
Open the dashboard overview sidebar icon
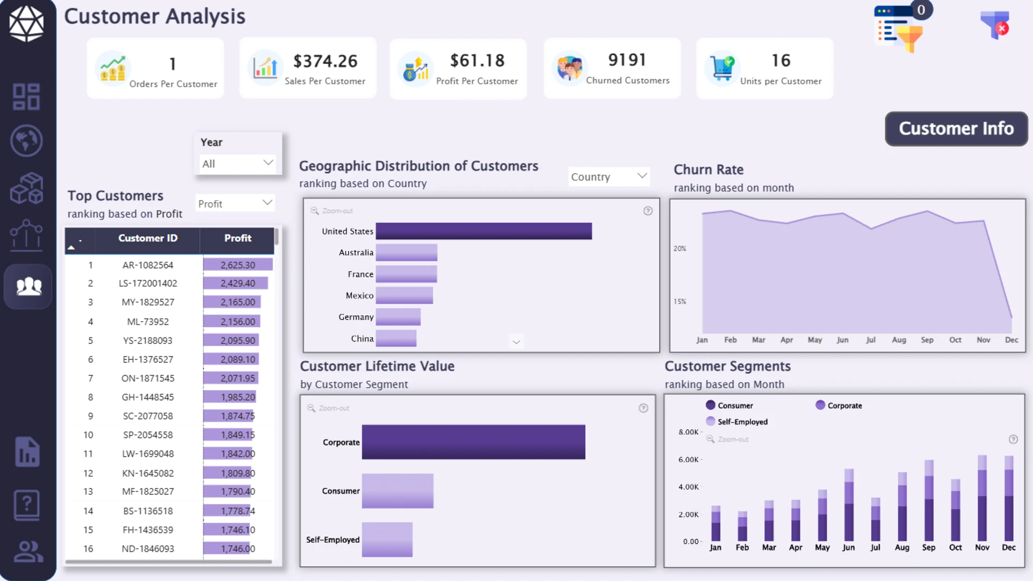(26, 96)
